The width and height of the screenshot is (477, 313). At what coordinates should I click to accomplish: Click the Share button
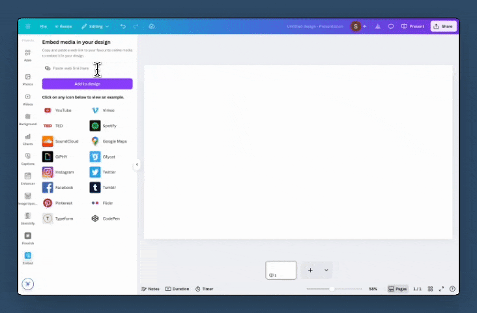click(x=443, y=27)
